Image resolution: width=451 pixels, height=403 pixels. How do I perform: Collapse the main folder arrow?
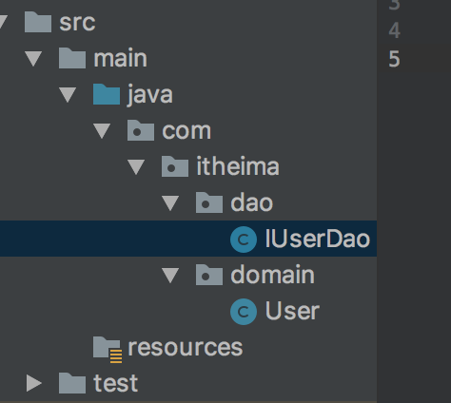[33, 59]
